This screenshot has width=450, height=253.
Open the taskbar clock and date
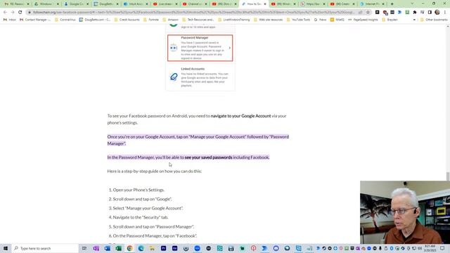[430, 248]
